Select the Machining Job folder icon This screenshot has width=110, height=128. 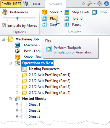click(11, 39)
